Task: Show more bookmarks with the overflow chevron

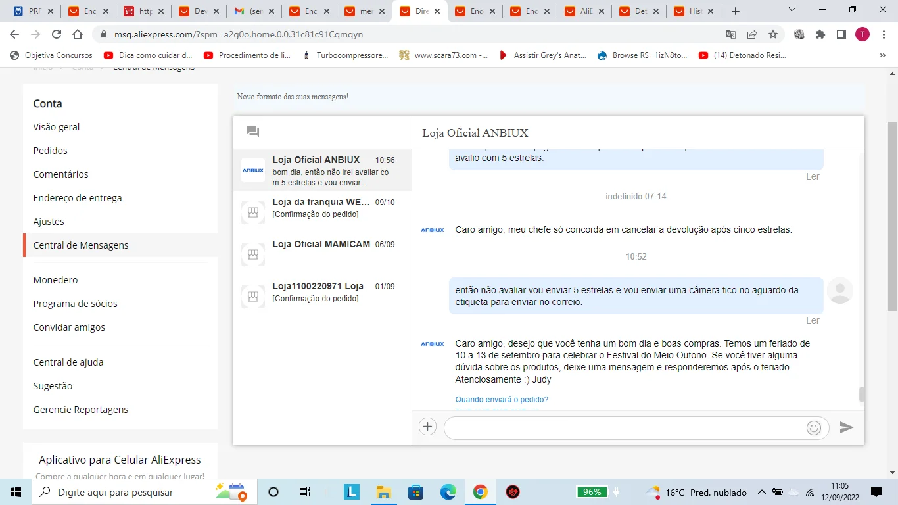Action: point(883,55)
